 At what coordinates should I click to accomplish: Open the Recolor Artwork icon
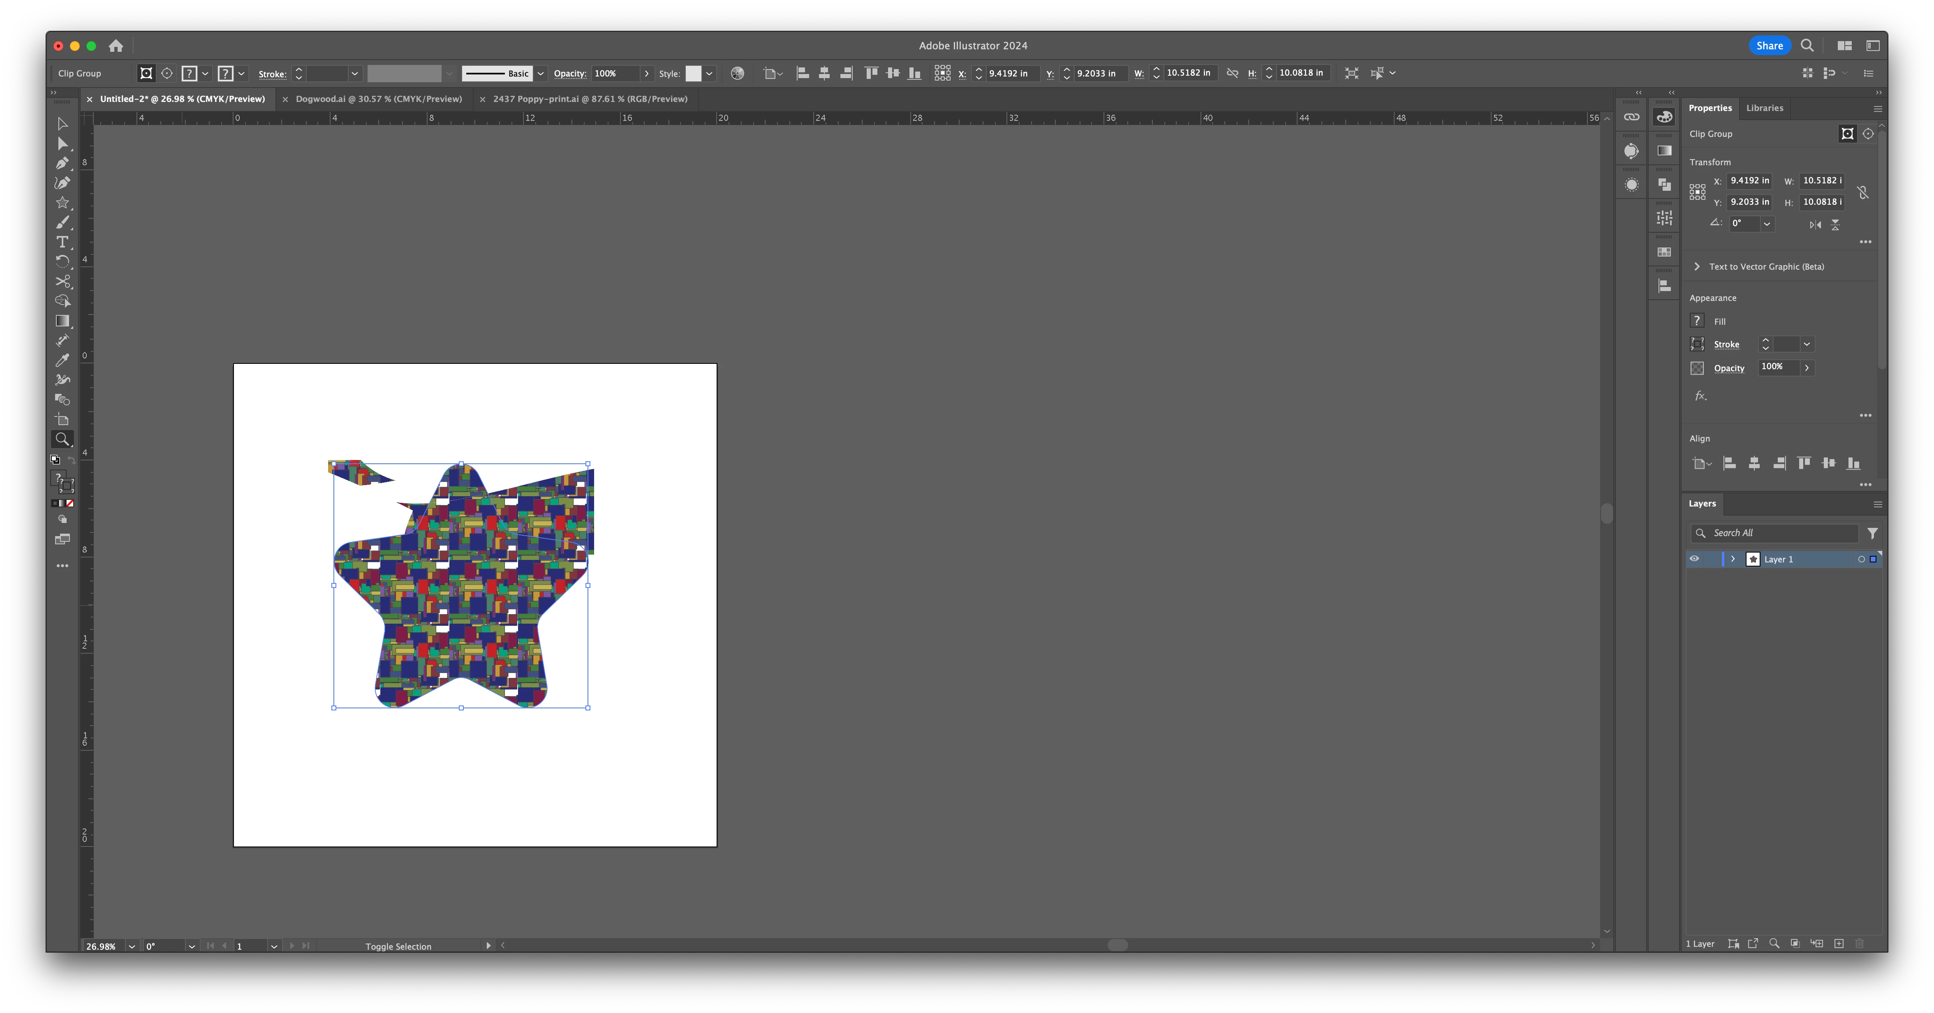coord(737,74)
